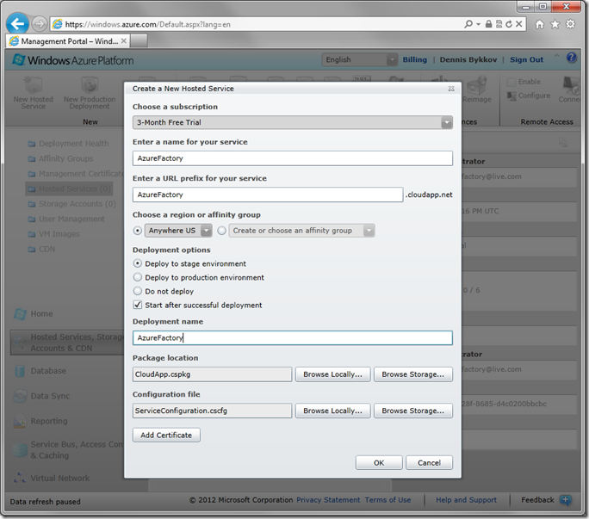The image size is (589, 519).
Task: Open the Create or choose an affinity group dropdown
Action: pyautogui.click(x=301, y=231)
